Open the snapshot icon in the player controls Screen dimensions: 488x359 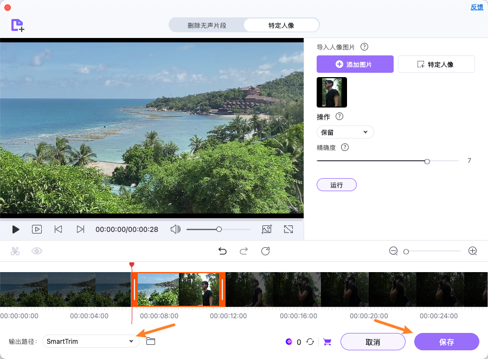tap(267, 229)
